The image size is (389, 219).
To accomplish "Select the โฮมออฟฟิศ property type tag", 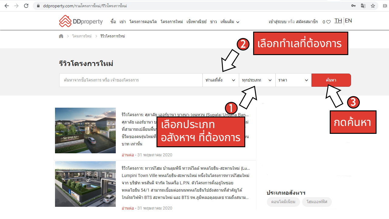I will point(317,202).
